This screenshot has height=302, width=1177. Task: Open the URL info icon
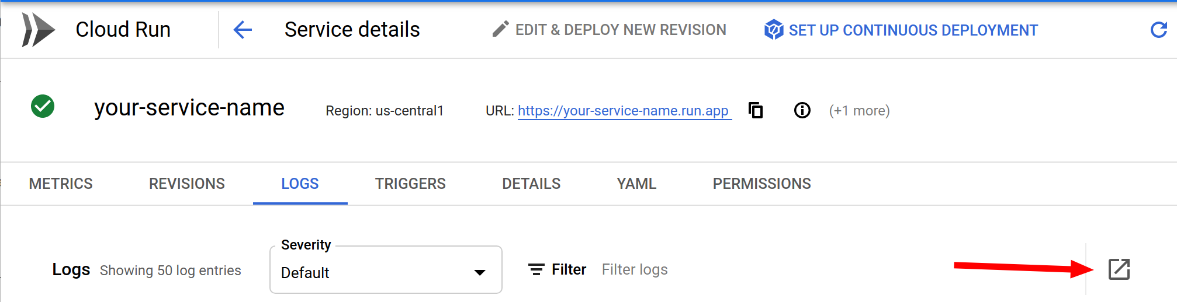pyautogui.click(x=802, y=110)
